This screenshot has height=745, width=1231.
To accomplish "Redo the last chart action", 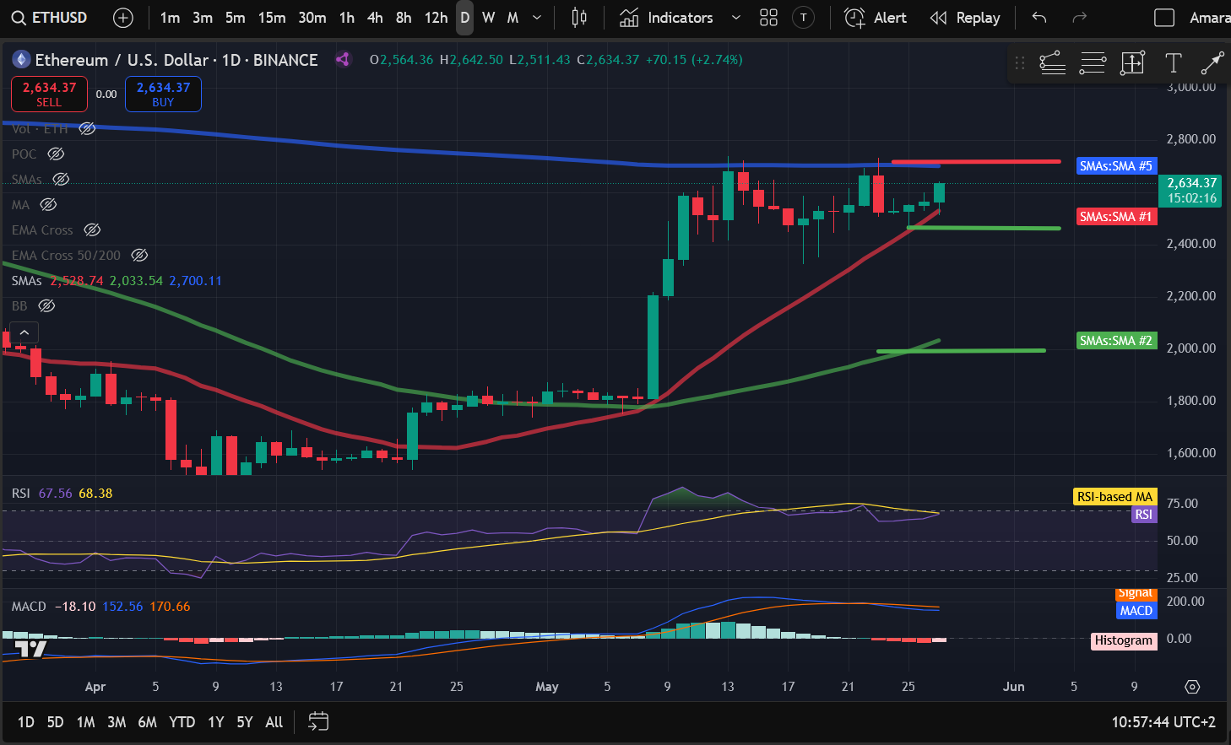I will (x=1079, y=18).
